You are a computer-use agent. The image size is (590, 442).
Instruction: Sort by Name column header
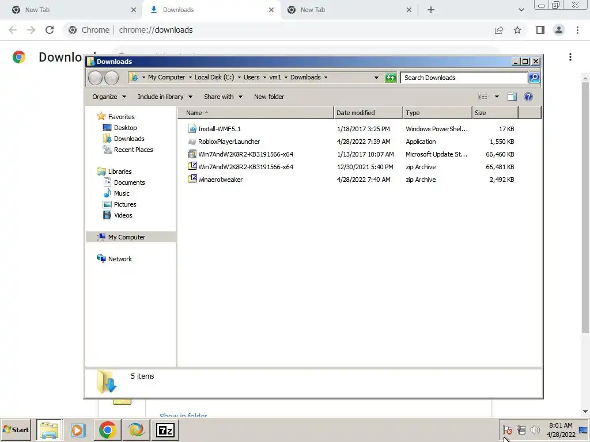click(255, 113)
